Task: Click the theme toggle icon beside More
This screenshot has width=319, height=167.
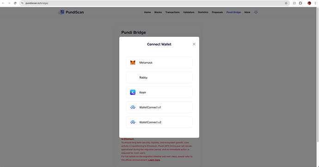Action: pos(256,12)
